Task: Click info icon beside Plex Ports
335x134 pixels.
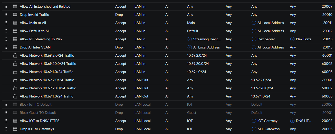Action: coord(292,39)
